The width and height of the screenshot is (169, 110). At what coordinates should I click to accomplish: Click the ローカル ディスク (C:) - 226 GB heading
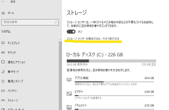95,55
